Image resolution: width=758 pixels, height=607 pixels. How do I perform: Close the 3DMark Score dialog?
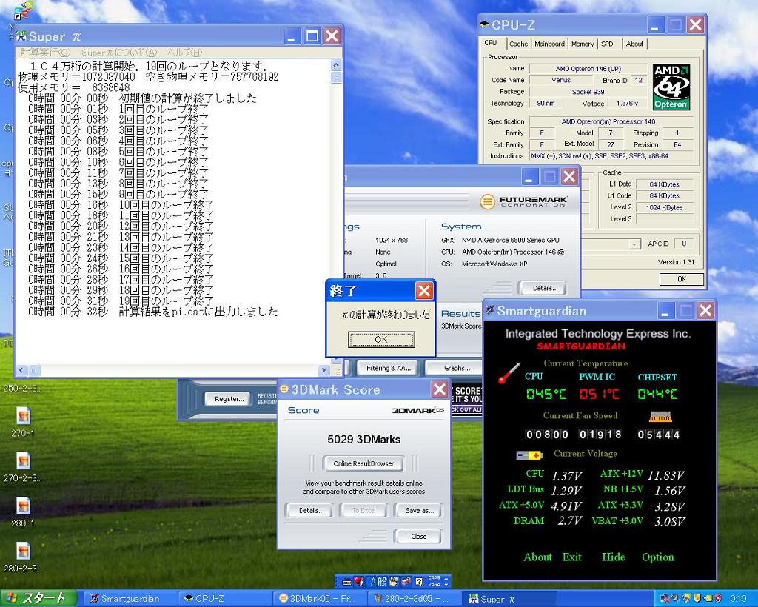coord(439,389)
